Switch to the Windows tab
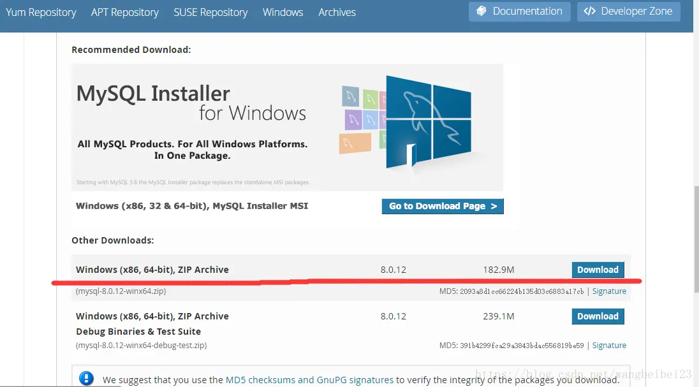 coord(283,12)
